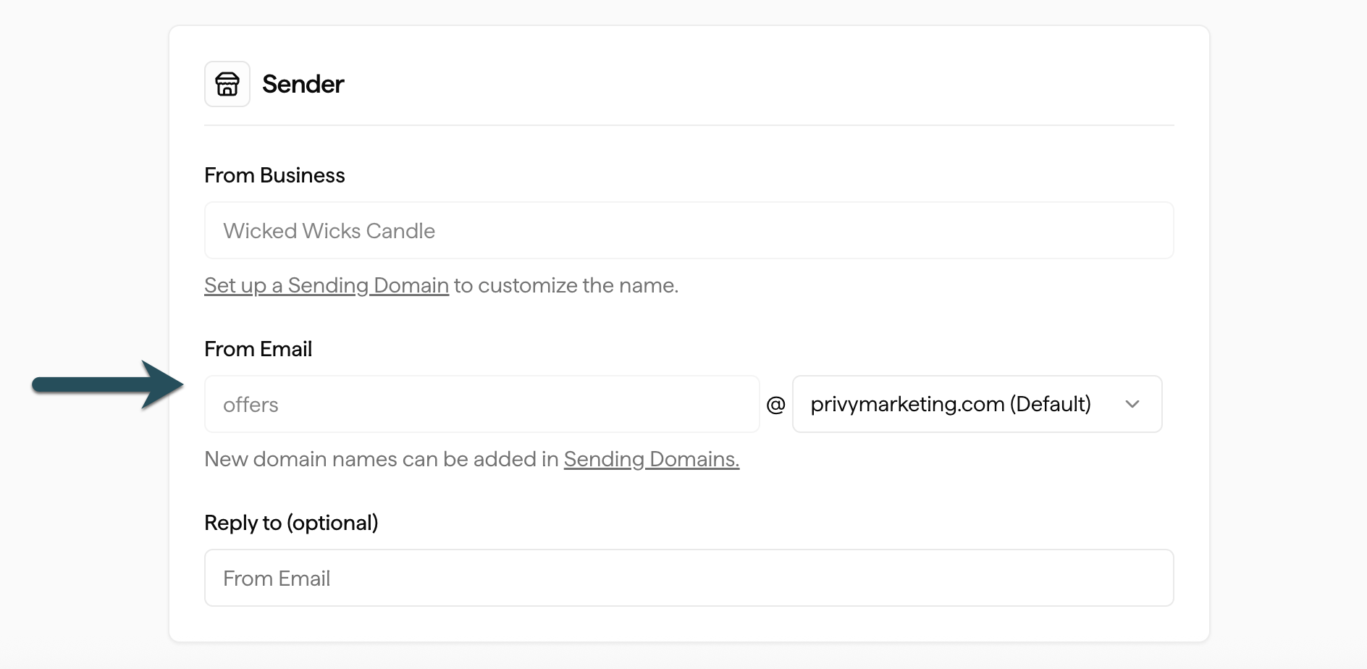This screenshot has width=1367, height=669.
Task: Select the From Business label
Action: pos(274,174)
